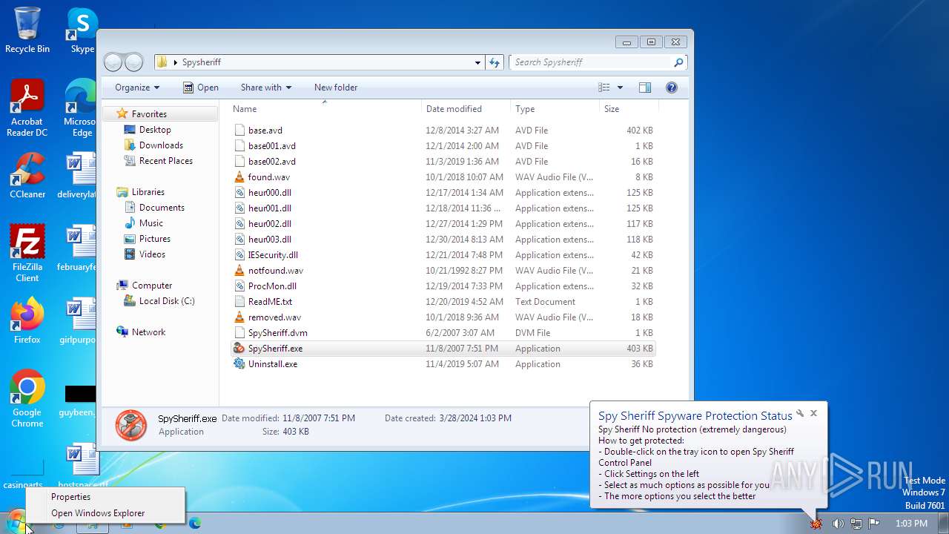Viewport: 949px width, 534px height.
Task: Select heur003.dll file
Action: pos(443,240)
